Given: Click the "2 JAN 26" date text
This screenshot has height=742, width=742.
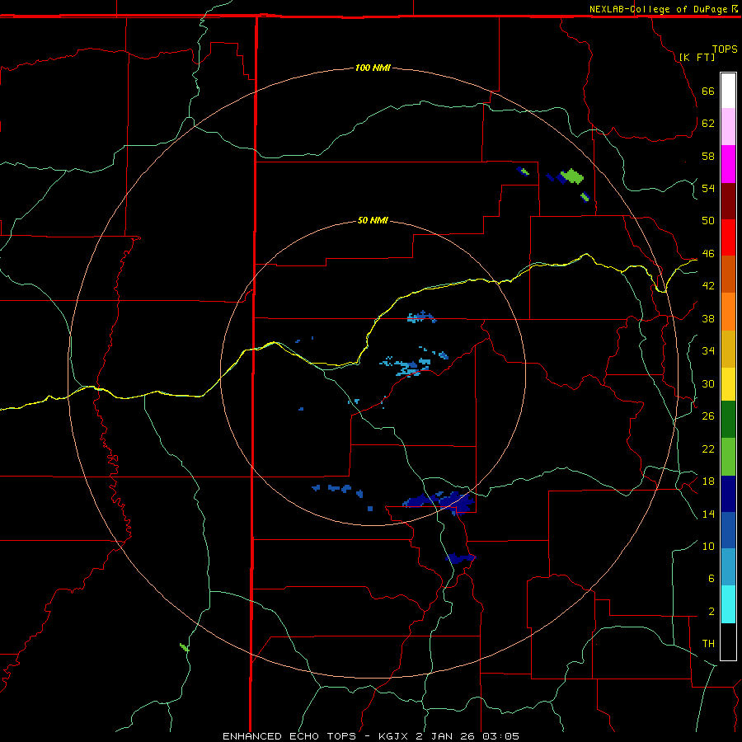Looking at the screenshot, I should coord(446,736).
